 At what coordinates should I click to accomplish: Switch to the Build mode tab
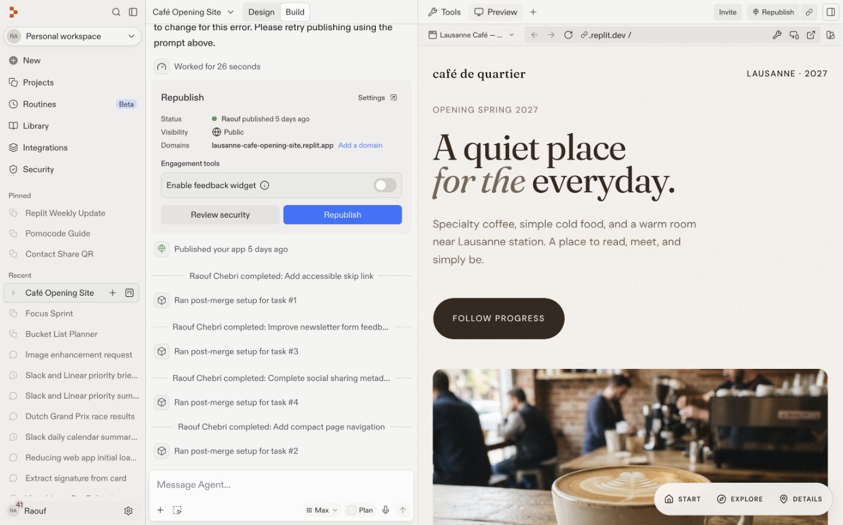[295, 12]
